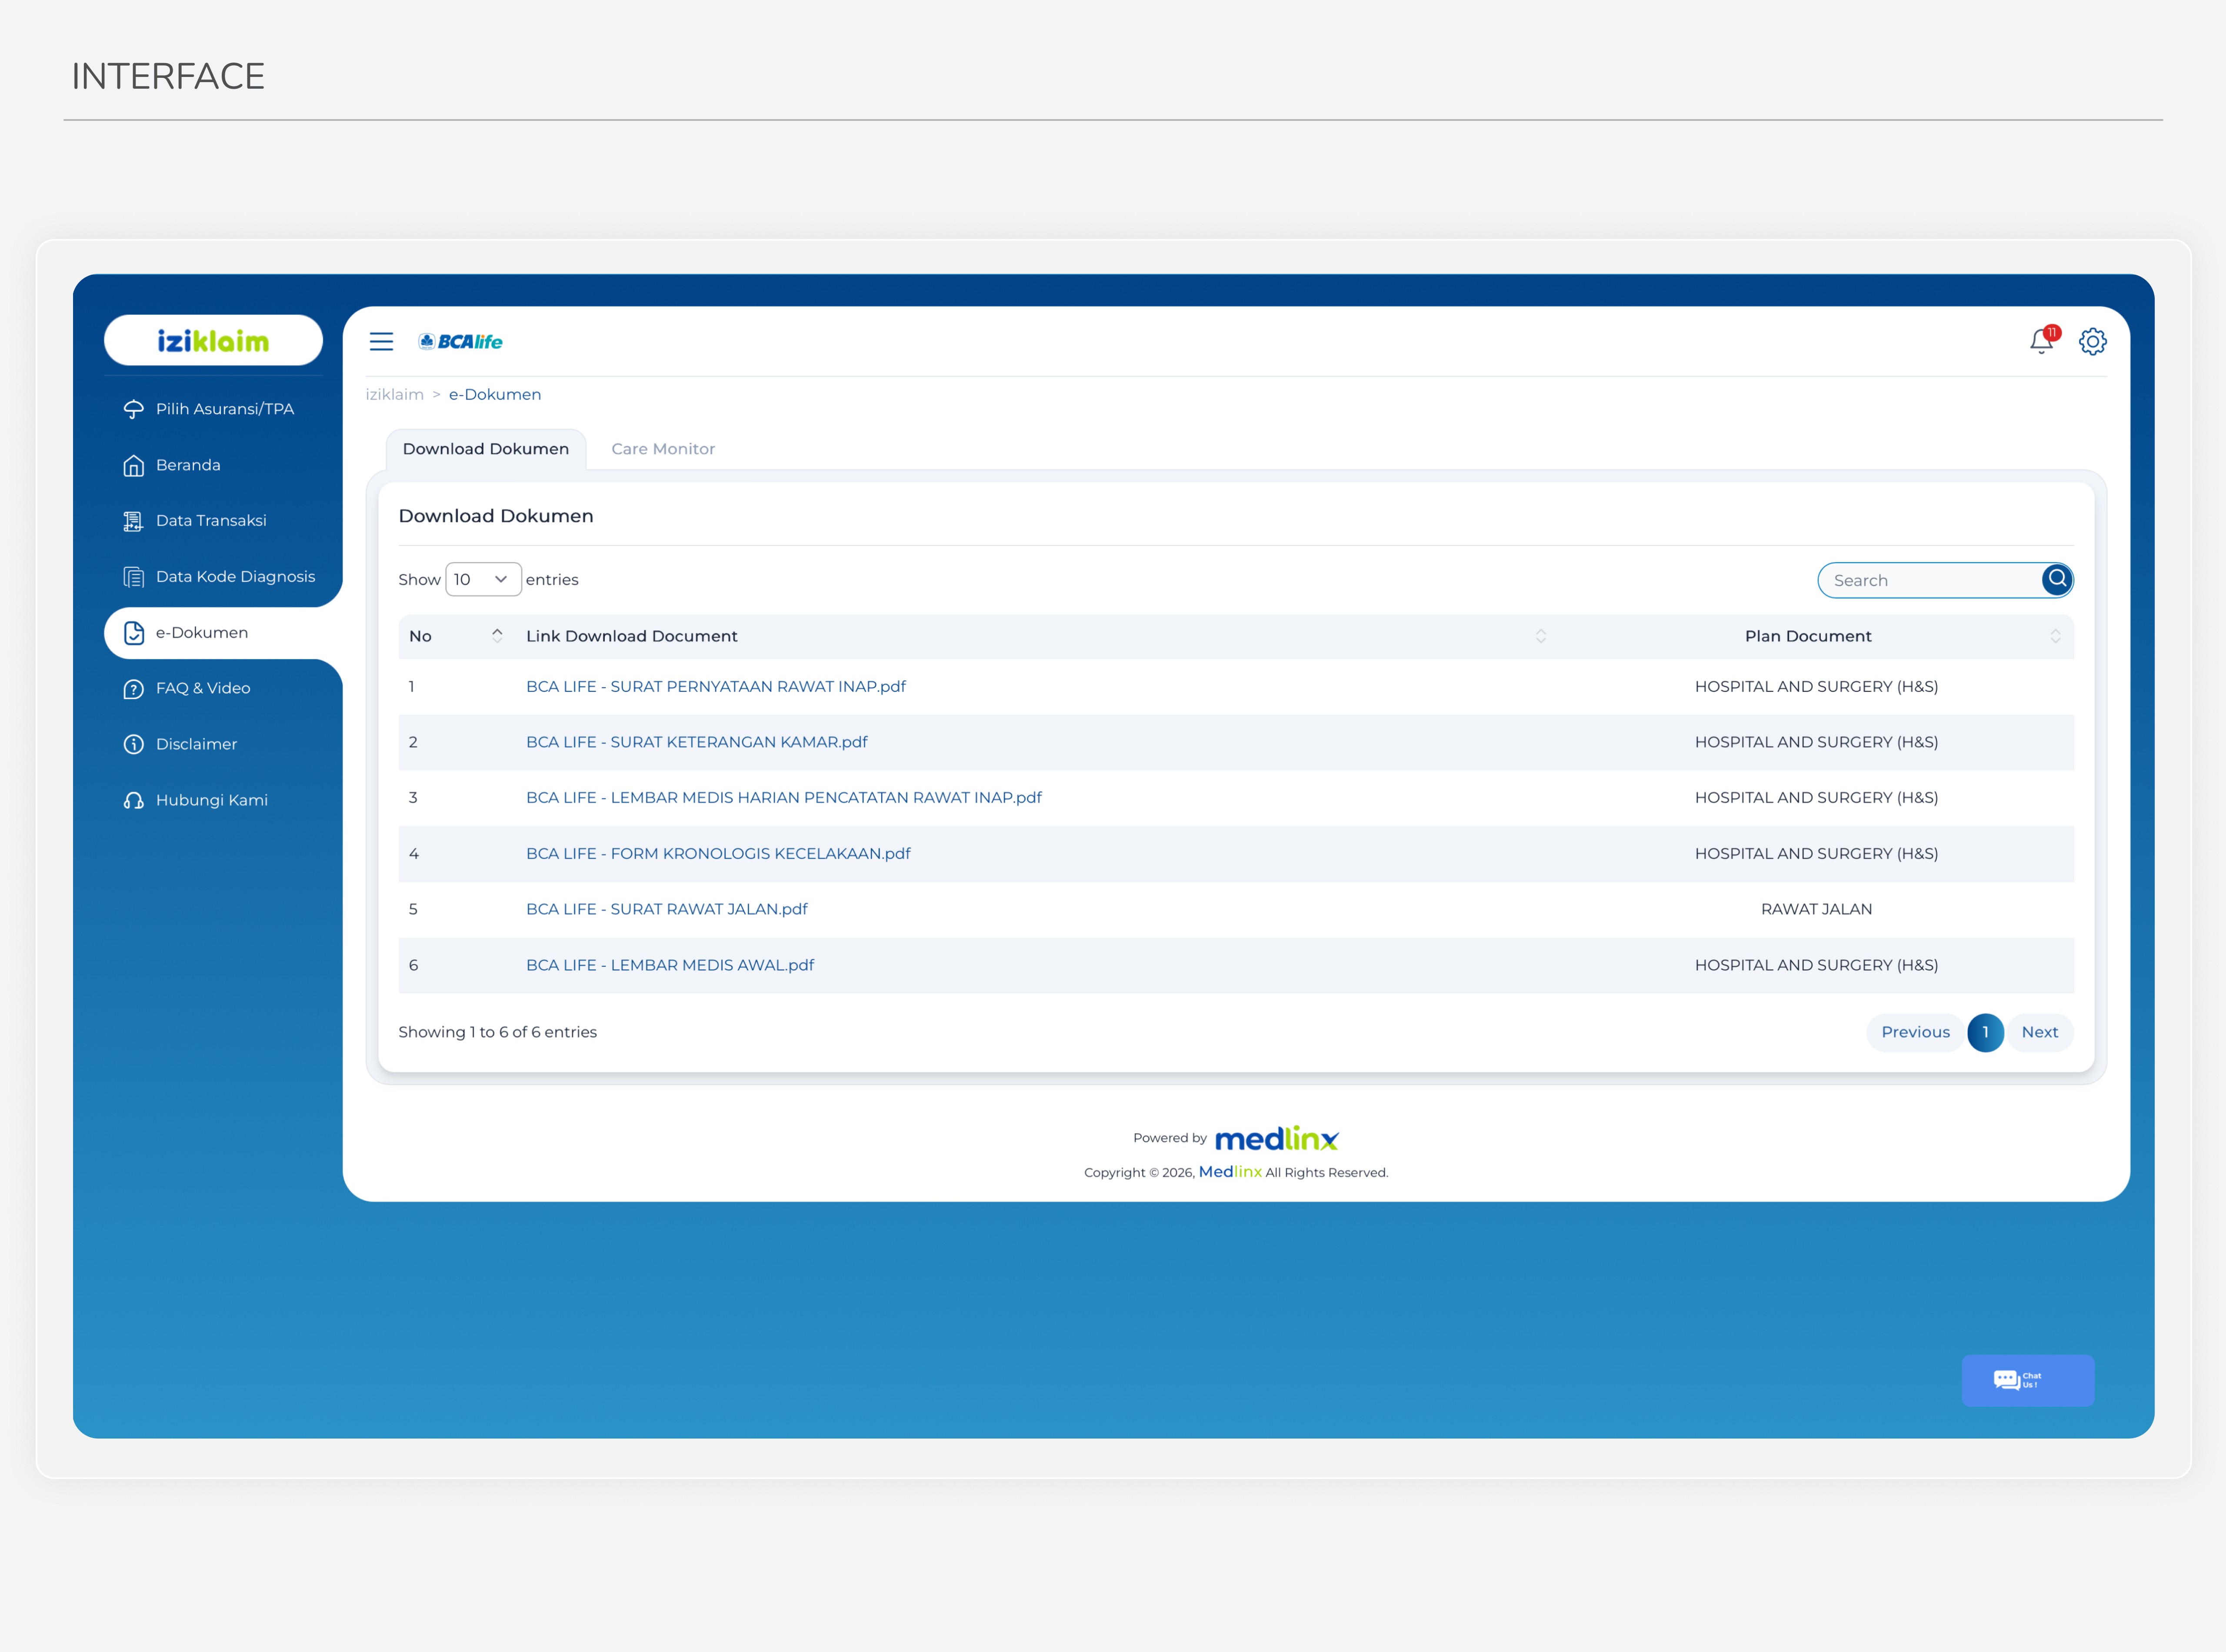Screen dimensions: 2226x1652
Task: Expand the Show entries dropdown
Action: (x=483, y=579)
